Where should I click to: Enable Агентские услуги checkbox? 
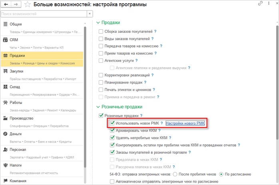(x=101, y=61)
